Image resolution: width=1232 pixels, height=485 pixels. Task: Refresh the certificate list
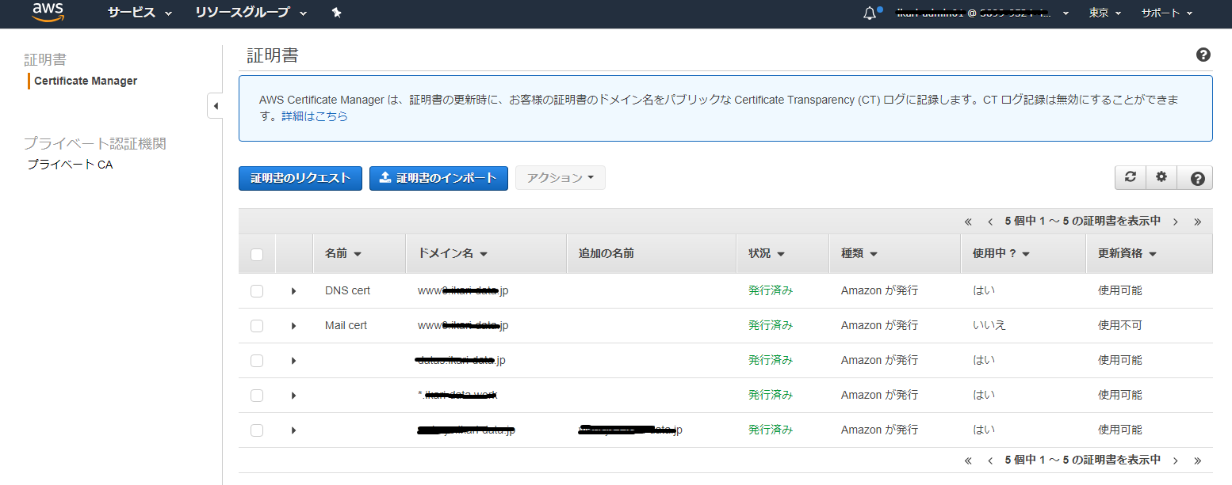coord(1131,177)
